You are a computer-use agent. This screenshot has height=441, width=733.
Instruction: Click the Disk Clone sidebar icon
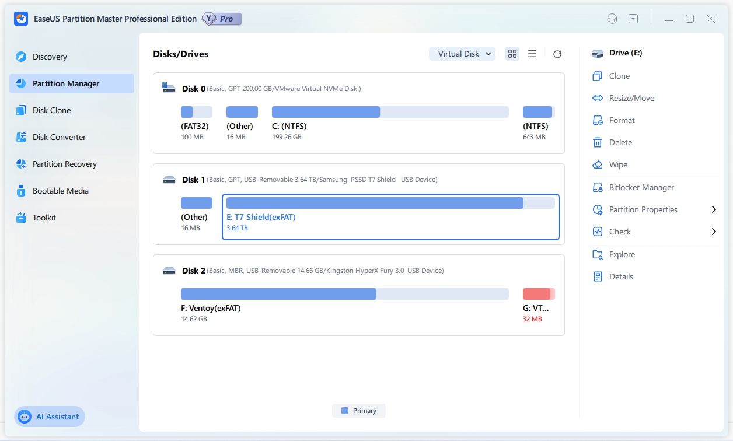[21, 110]
